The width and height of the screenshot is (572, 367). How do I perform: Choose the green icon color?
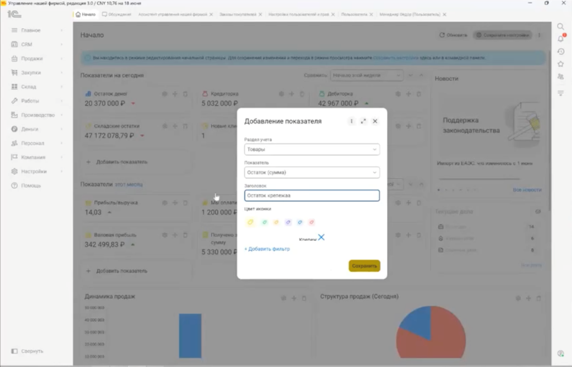[264, 222]
